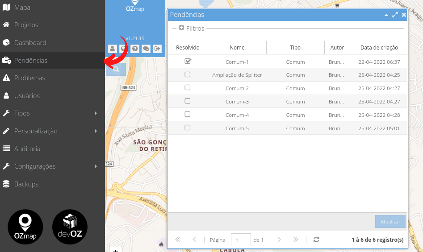Open the map search magnifier button
423x252 pixels.
pos(116,69)
